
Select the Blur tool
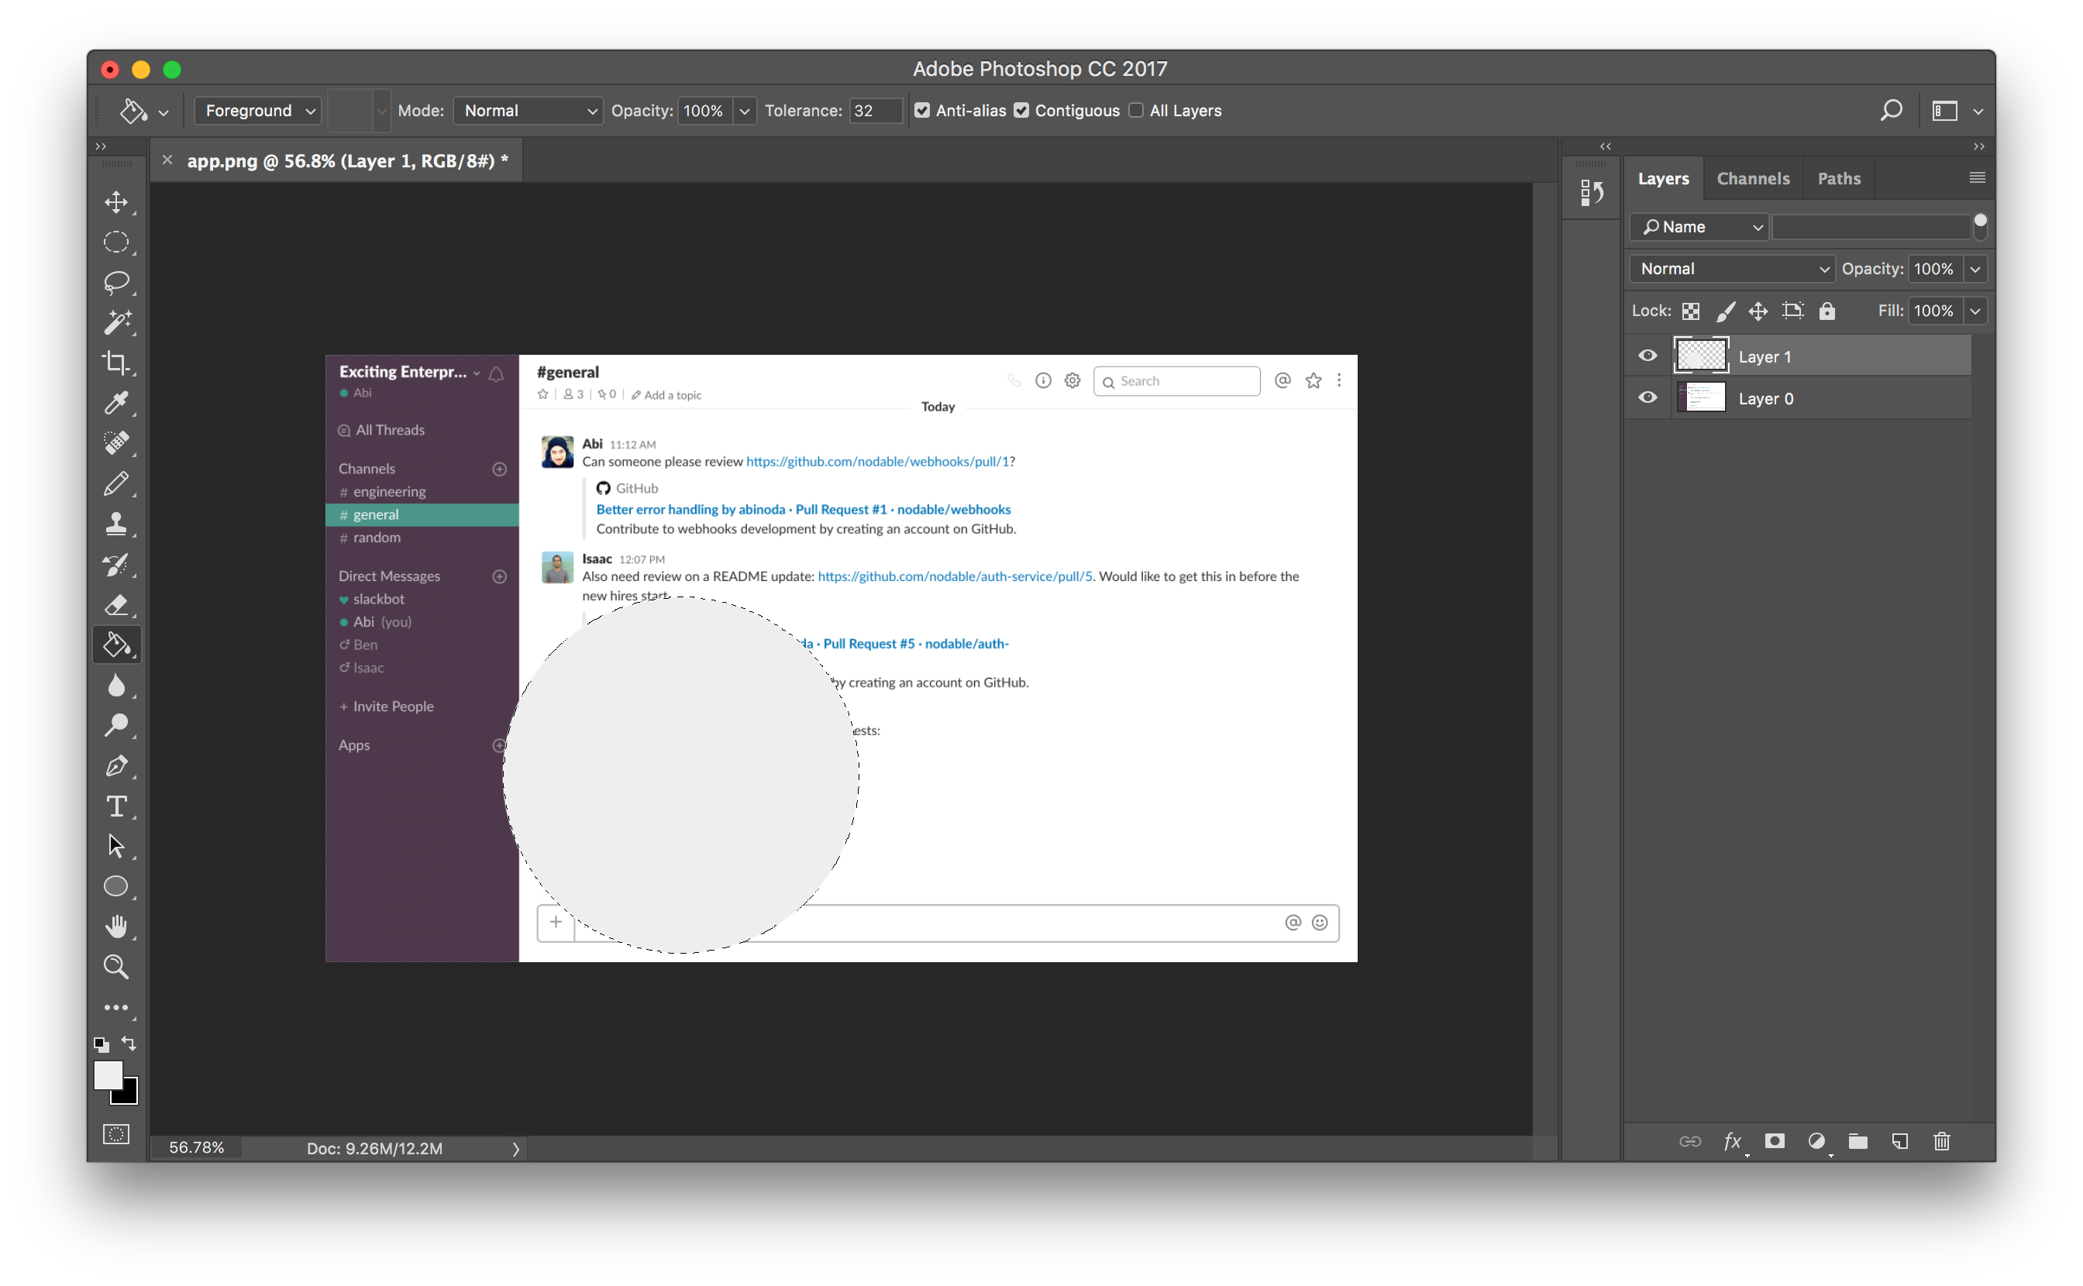tap(116, 686)
